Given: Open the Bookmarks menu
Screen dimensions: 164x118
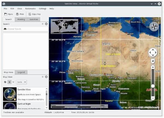Looking at the screenshot, I should point(30,9).
